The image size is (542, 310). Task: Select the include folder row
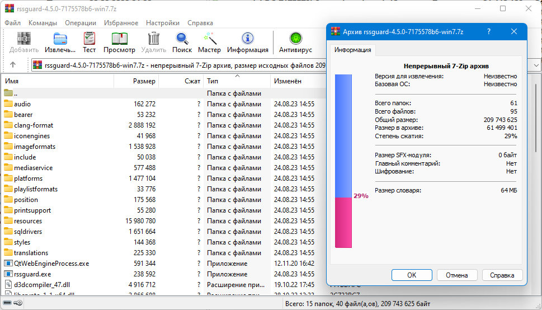pyautogui.click(x=163, y=157)
